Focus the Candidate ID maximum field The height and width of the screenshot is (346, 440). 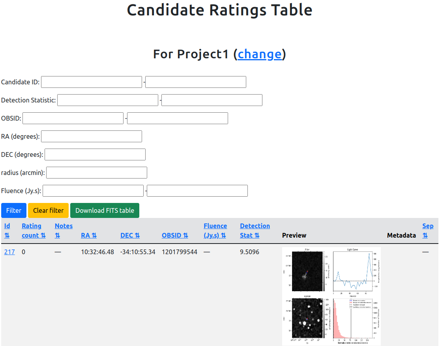click(x=196, y=82)
